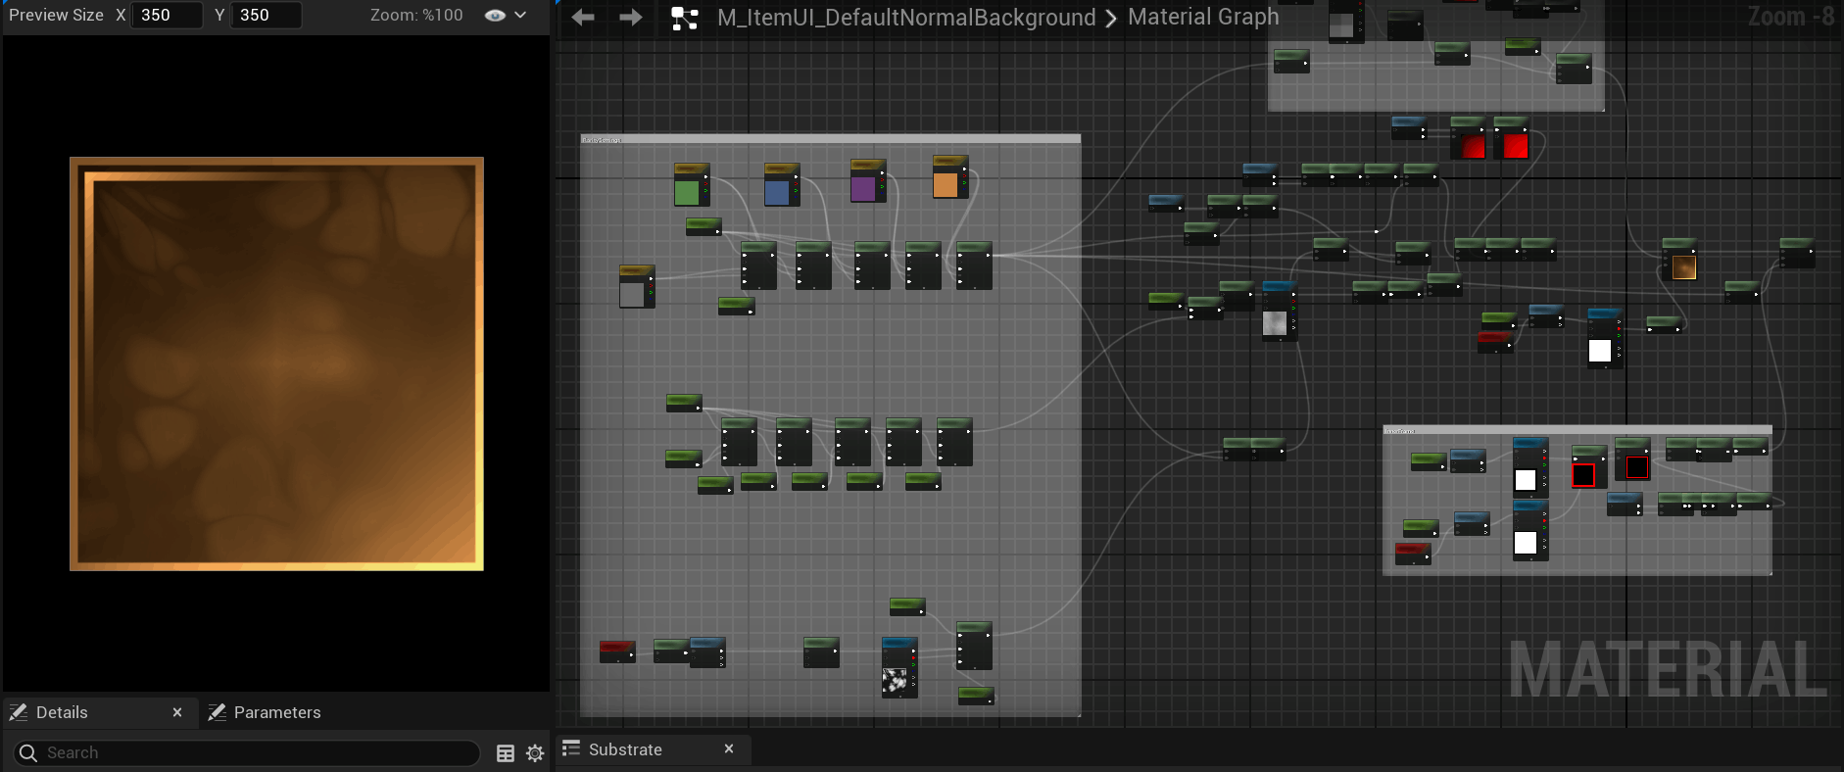Image resolution: width=1844 pixels, height=772 pixels.
Task: Select the green color node swatch
Action: coord(687,192)
